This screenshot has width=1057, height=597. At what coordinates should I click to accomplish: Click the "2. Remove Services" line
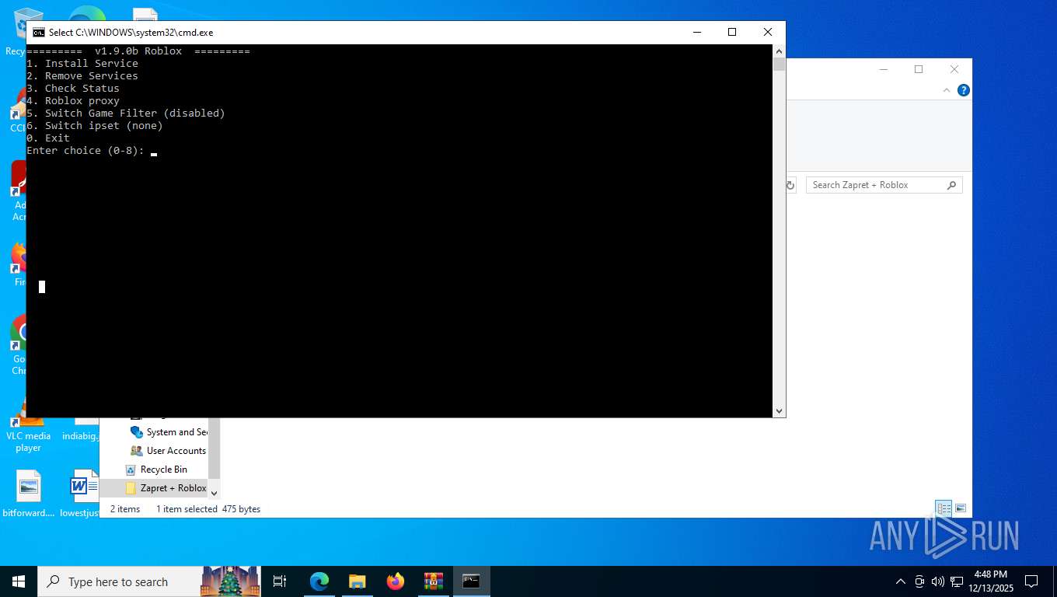pyautogui.click(x=82, y=76)
